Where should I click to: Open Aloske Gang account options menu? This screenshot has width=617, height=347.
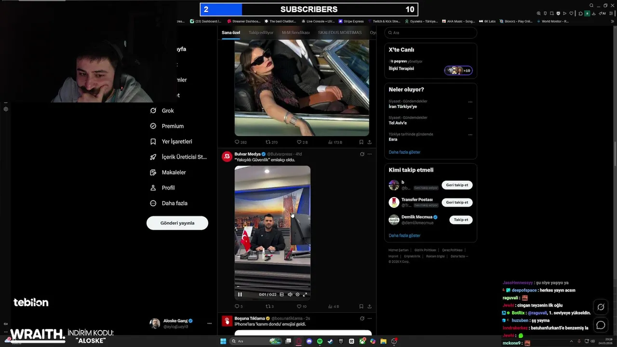coord(209,323)
